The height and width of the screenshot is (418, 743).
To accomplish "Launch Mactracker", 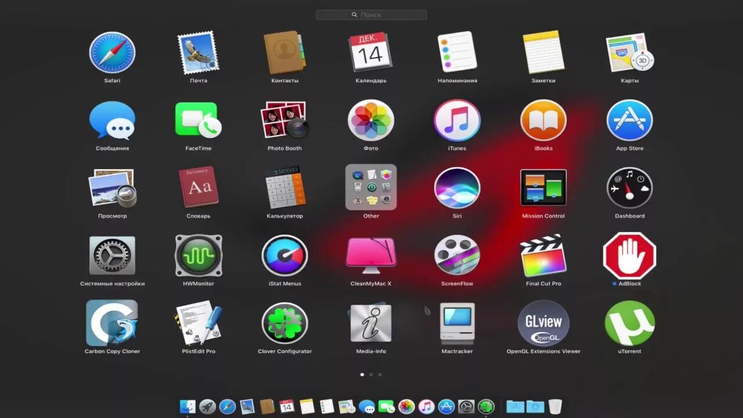I will [457, 323].
